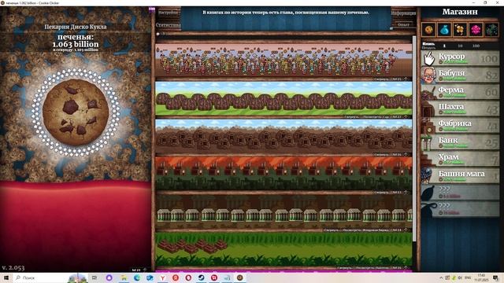Viewport: 504px width, 283px height.
Task: Click the grandma crowd row
Action: [283, 61]
